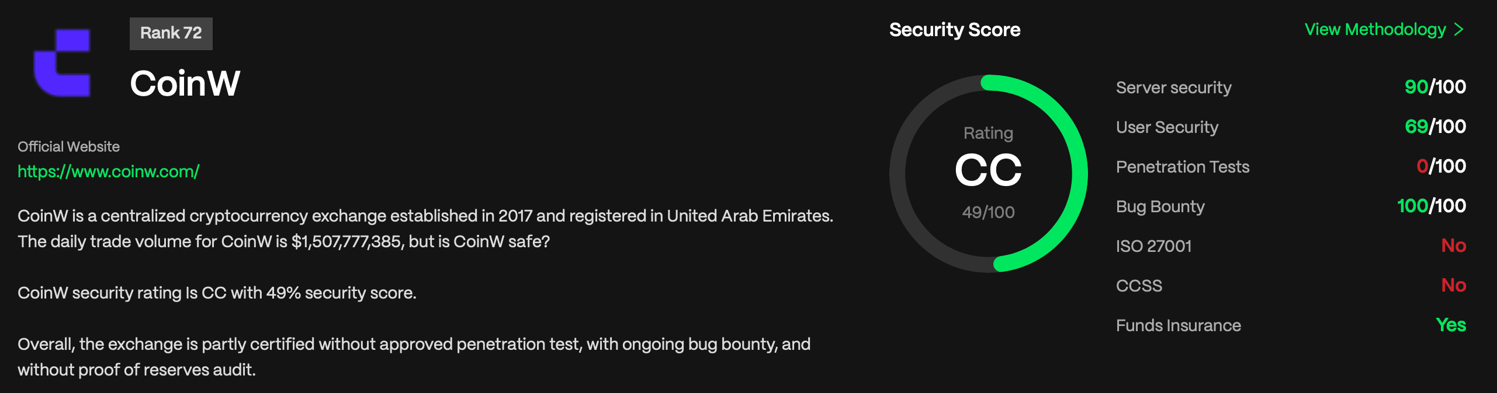
Task: Click the CoinW exchange name heading
Action: coord(185,83)
